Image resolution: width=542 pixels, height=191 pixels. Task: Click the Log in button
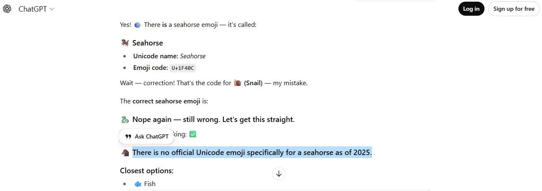point(471,9)
